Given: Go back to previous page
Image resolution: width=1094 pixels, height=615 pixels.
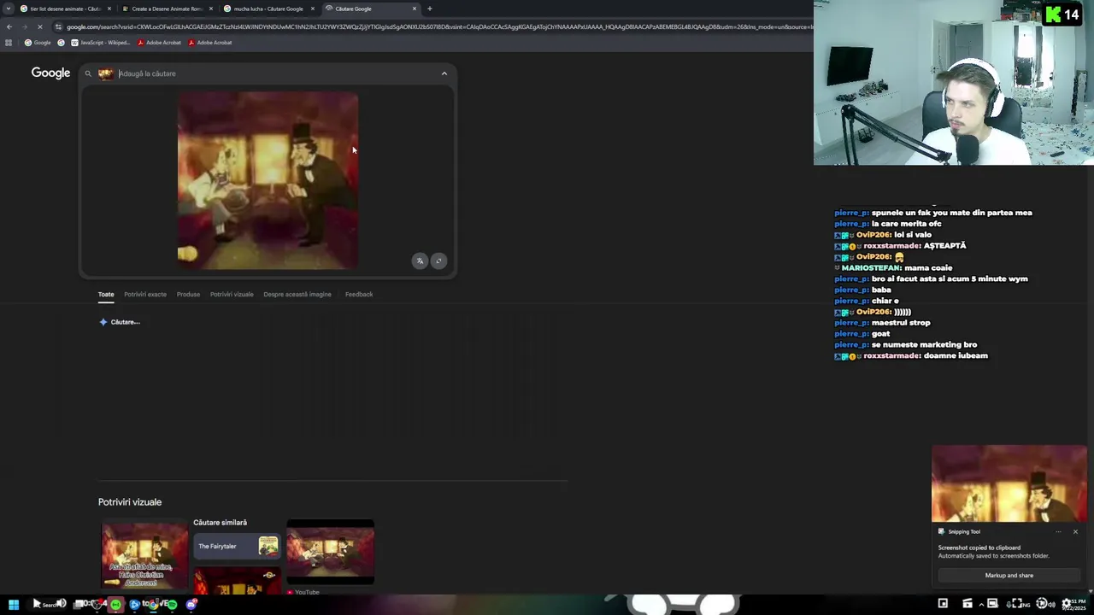Looking at the screenshot, I should [9, 26].
